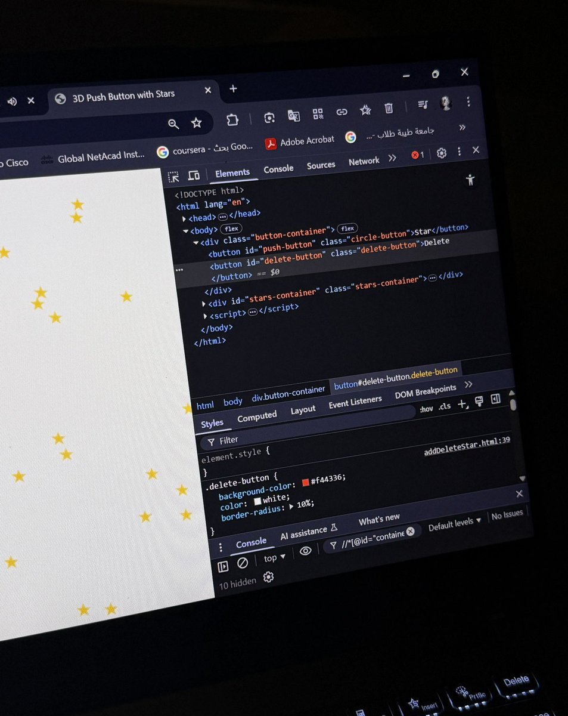Image resolution: width=568 pixels, height=716 pixels.
Task: Open DevTools settings gear icon
Action: tap(442, 153)
